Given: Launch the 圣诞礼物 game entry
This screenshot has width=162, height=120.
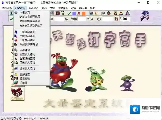Looking at the screenshot, I should [32, 79].
